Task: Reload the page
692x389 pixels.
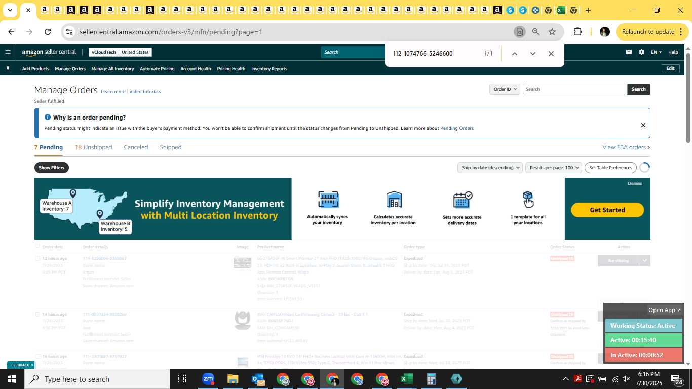Action: coord(48,32)
